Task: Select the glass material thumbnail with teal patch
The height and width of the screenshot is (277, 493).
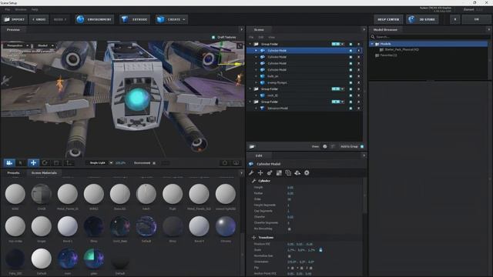Action: pos(94,259)
